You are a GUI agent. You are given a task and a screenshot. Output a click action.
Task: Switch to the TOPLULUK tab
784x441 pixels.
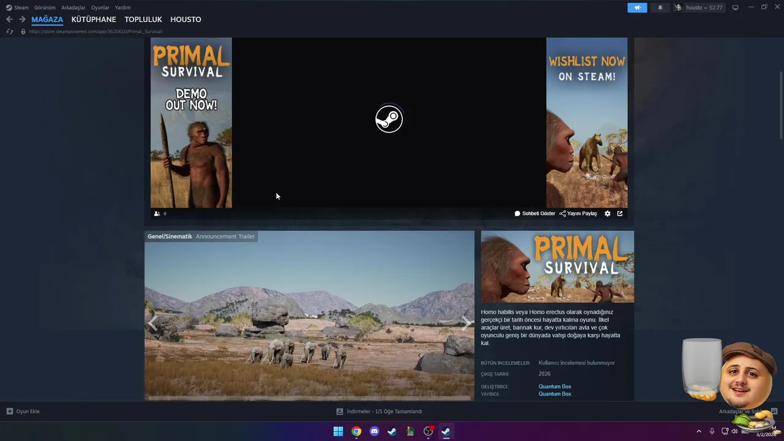pos(143,20)
